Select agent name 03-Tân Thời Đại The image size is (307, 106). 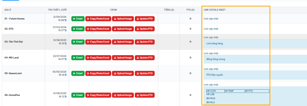tap(14, 42)
